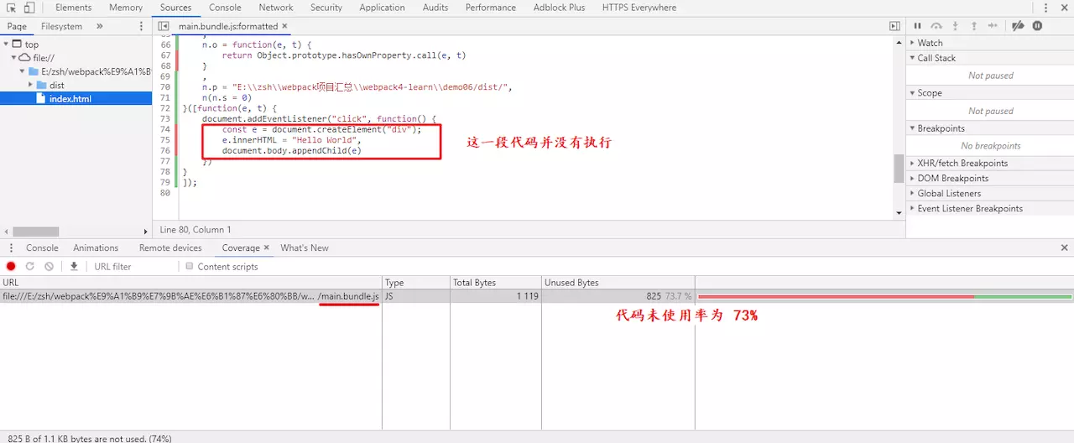Click line number 74 gutter
The height and width of the screenshot is (443, 1074).
[164, 129]
